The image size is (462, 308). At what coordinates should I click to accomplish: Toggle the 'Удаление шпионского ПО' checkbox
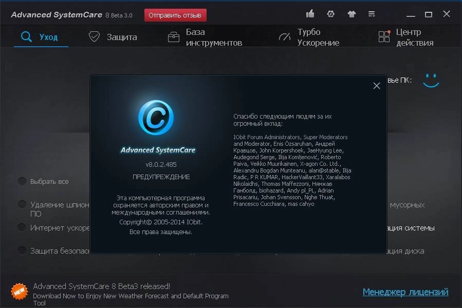pyautogui.click(x=22, y=204)
